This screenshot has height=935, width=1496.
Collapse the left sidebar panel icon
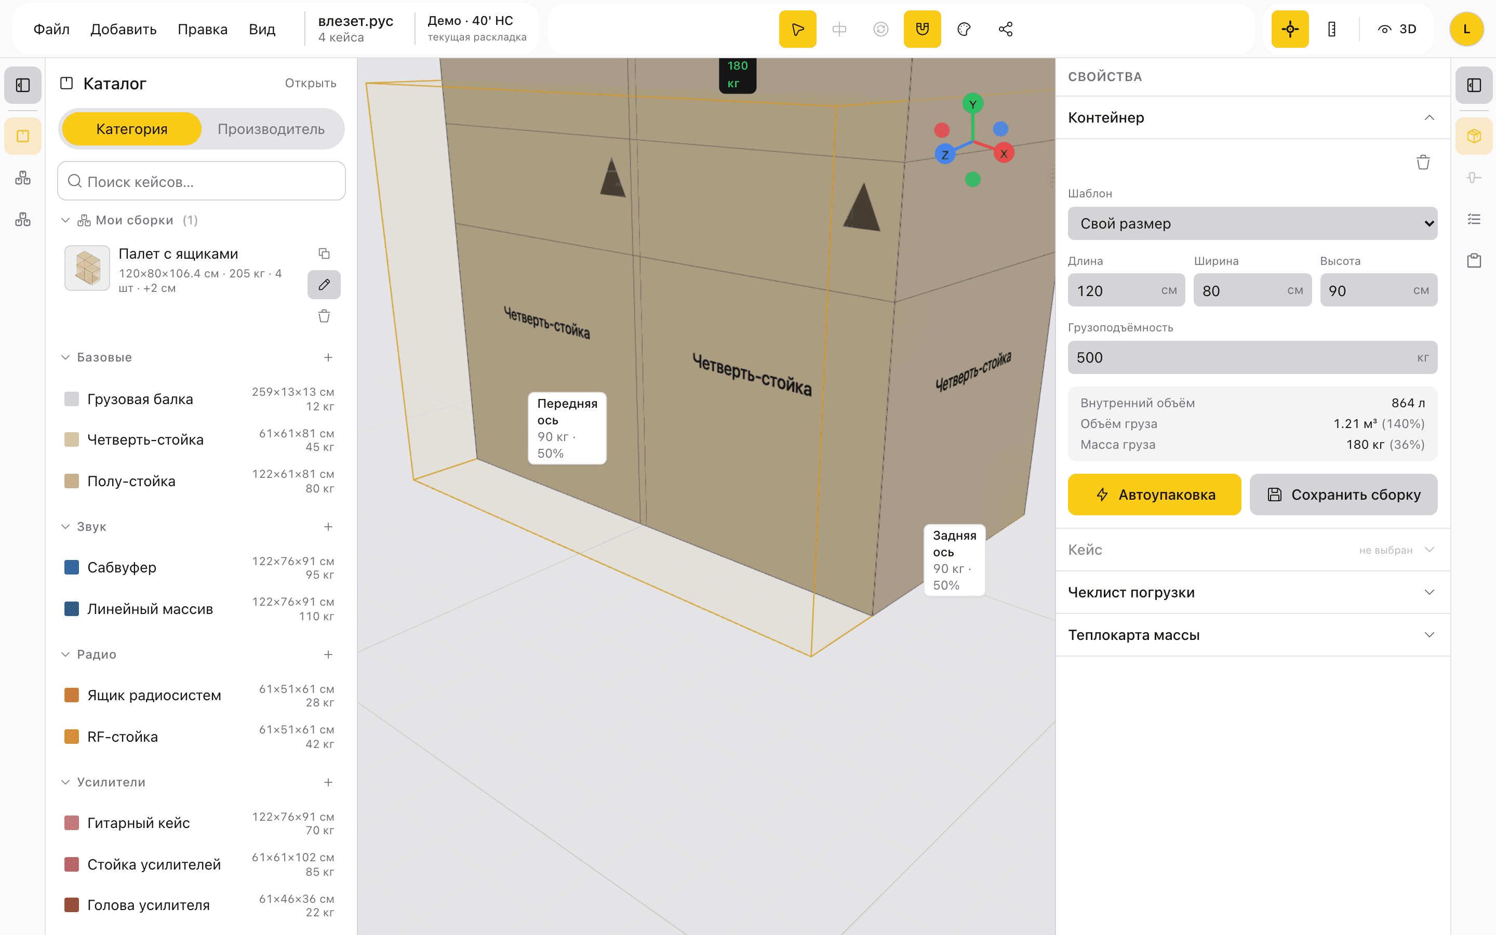(x=23, y=85)
